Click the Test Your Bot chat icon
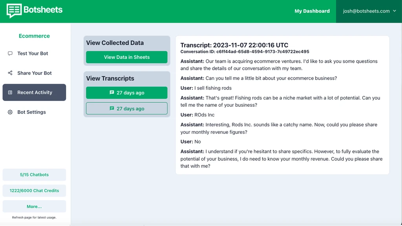 10,53
